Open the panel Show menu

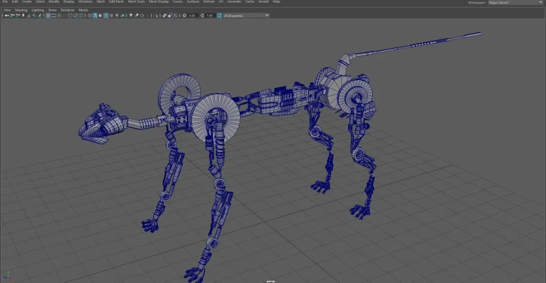[52, 10]
